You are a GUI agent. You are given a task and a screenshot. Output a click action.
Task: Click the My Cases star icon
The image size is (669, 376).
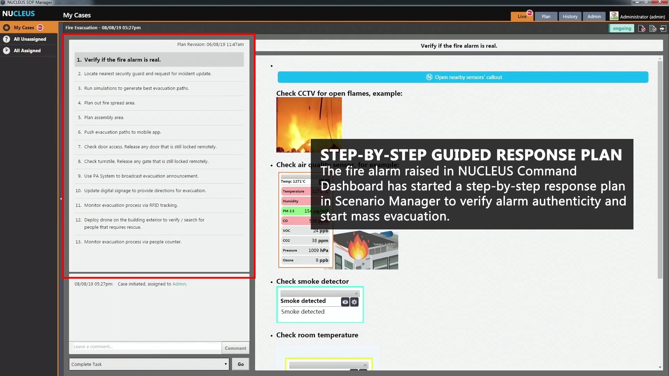click(6, 28)
